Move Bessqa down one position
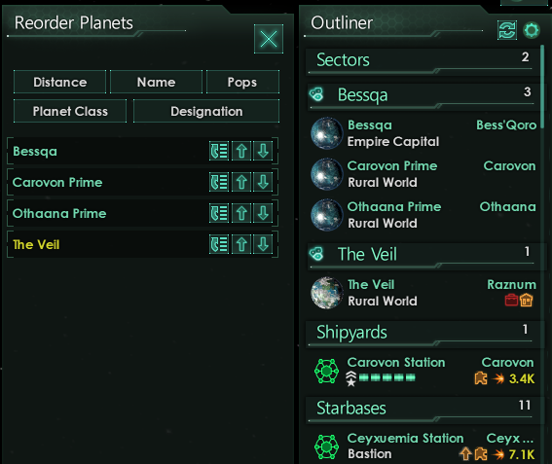The width and height of the screenshot is (552, 464). click(263, 152)
